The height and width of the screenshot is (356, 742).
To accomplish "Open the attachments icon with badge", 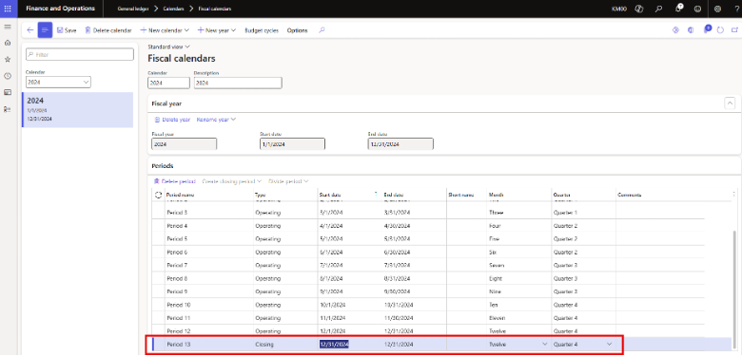I will [707, 29].
